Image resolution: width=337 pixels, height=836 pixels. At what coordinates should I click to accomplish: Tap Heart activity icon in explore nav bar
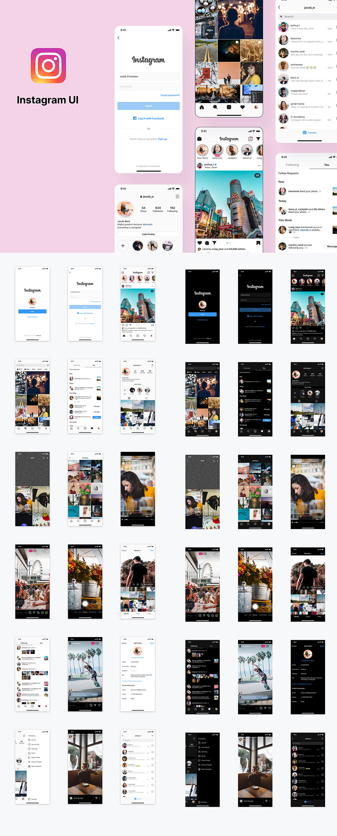(242, 107)
